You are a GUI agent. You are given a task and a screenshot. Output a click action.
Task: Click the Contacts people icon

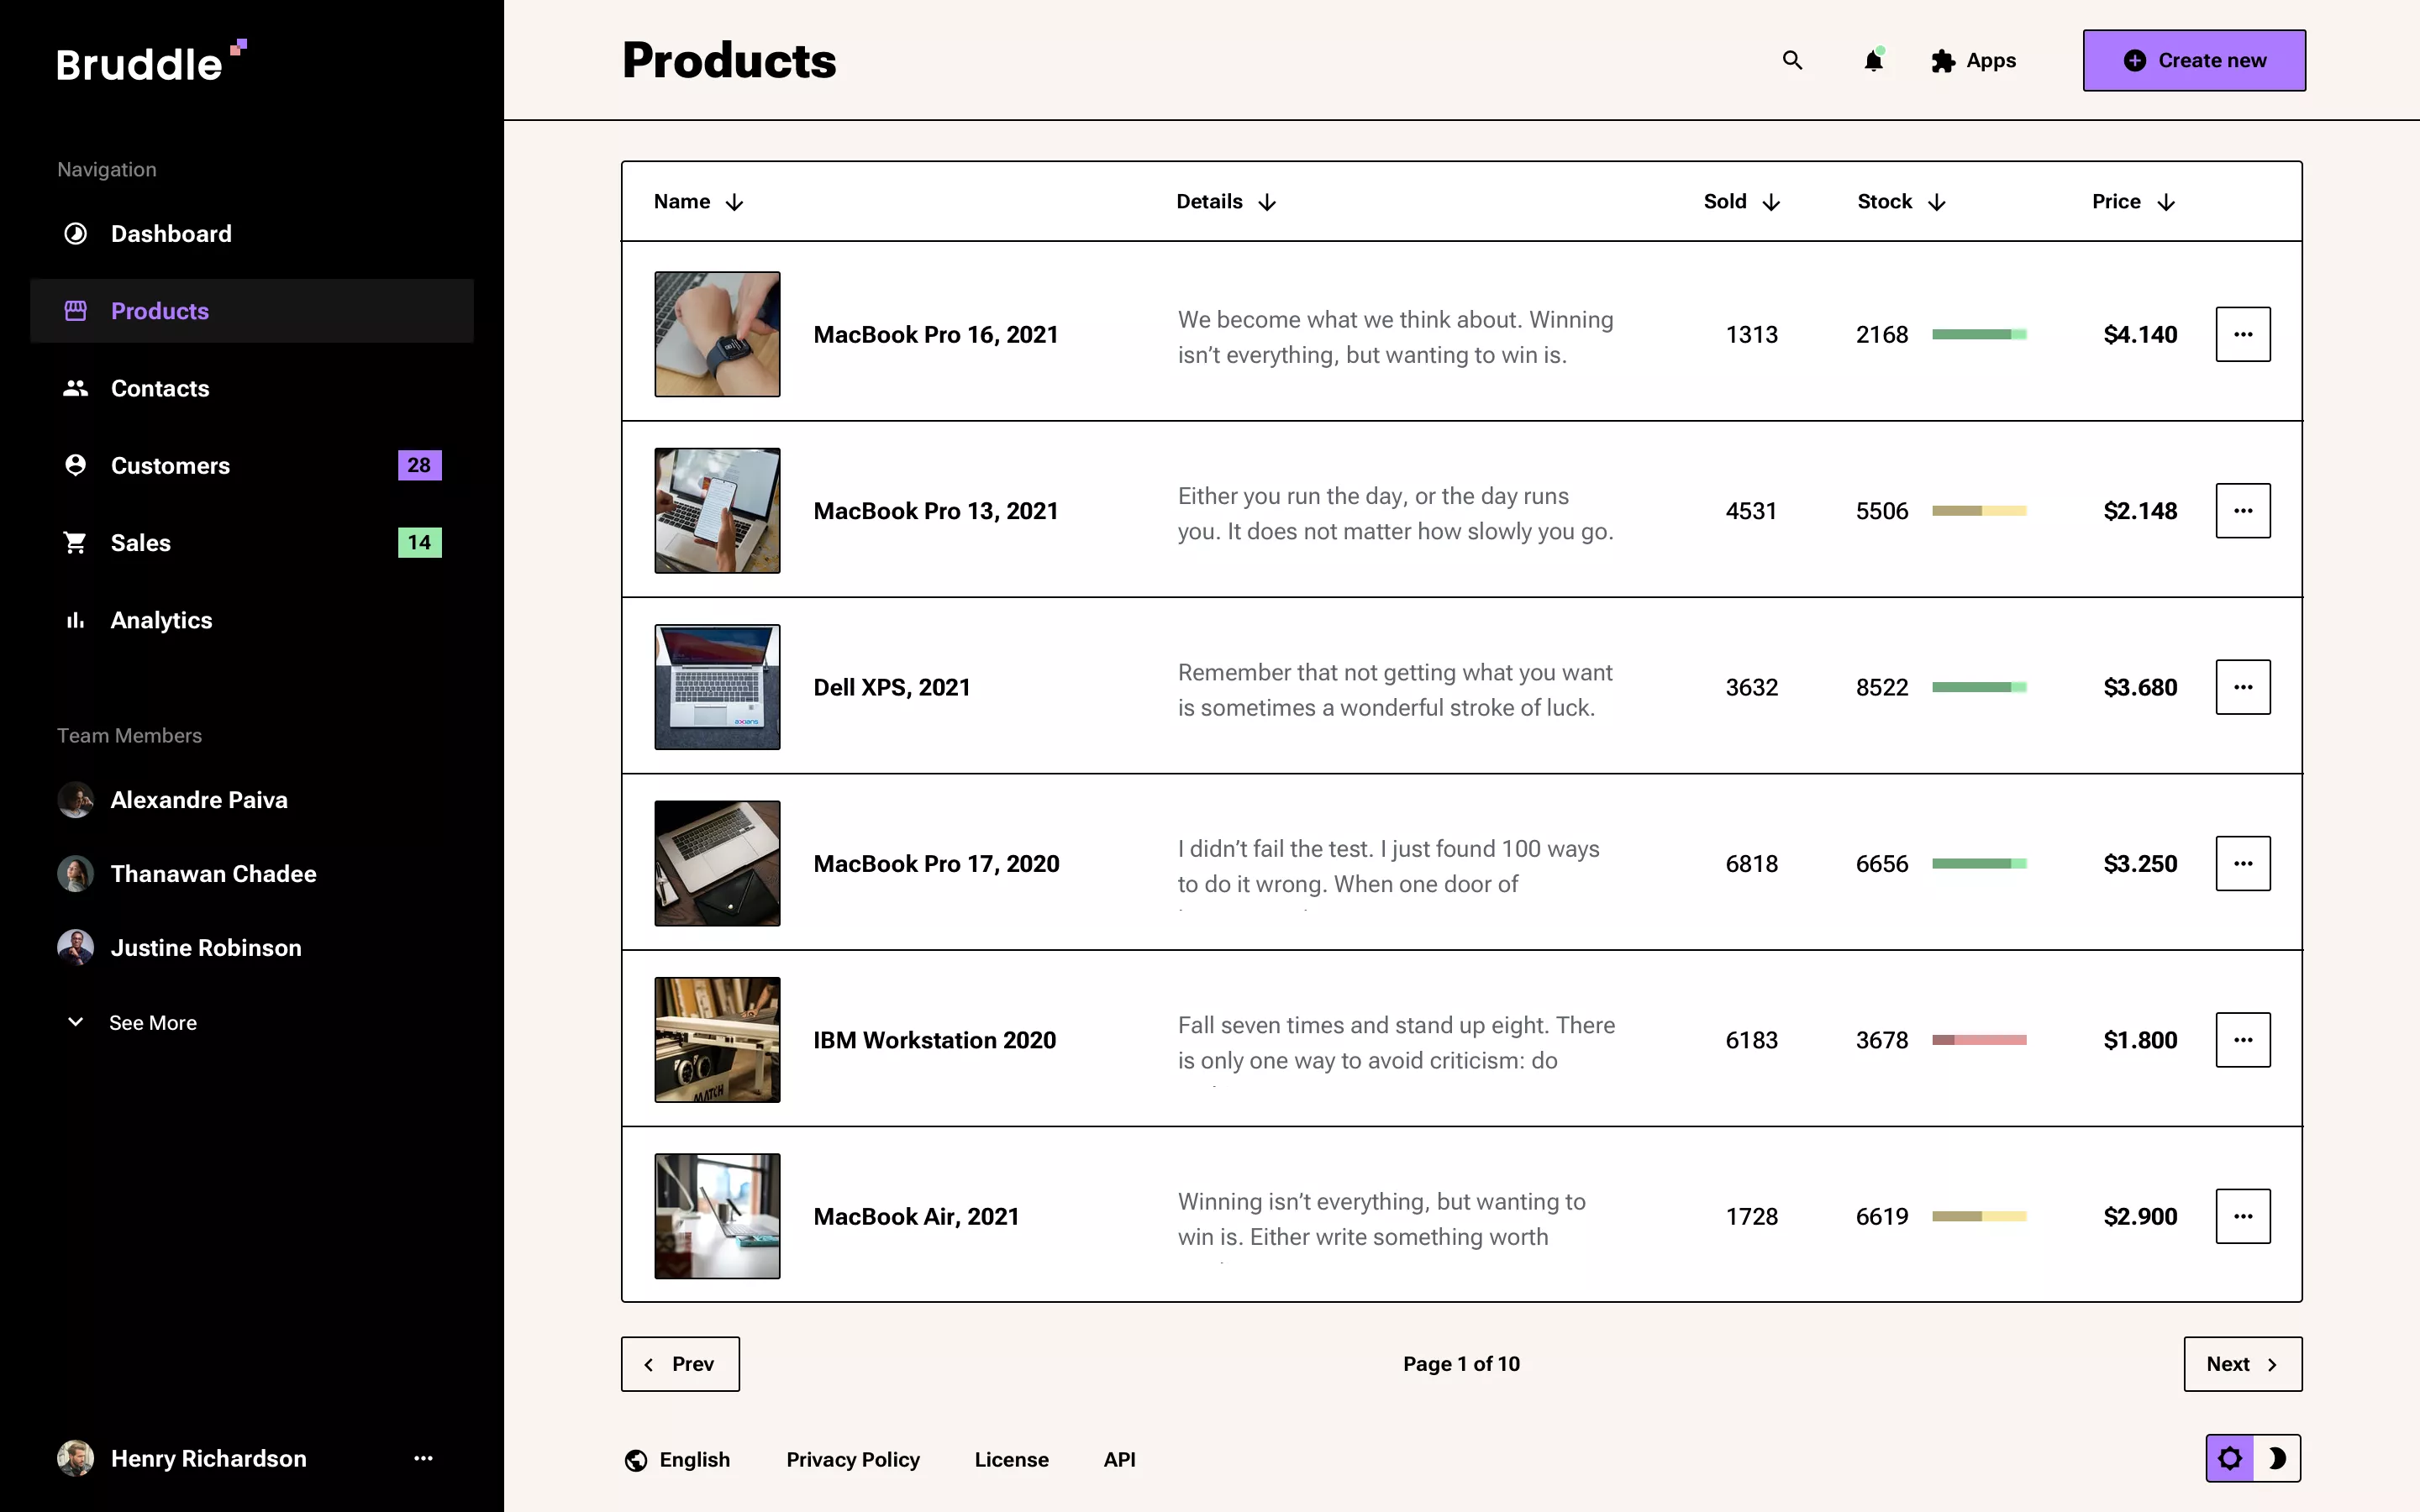75,388
